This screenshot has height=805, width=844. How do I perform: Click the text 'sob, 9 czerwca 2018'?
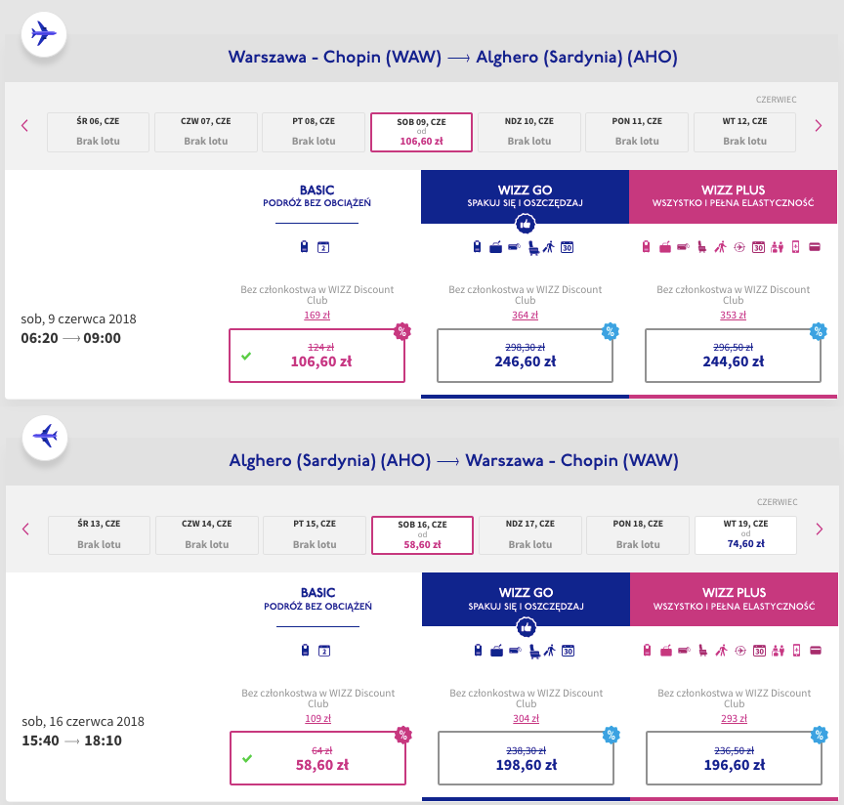pyautogui.click(x=78, y=318)
